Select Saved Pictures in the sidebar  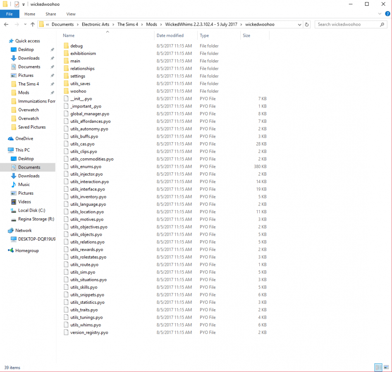click(x=32, y=127)
